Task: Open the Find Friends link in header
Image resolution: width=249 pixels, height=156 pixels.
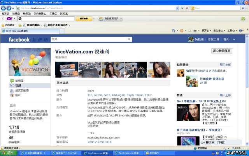Action: click(x=214, y=39)
